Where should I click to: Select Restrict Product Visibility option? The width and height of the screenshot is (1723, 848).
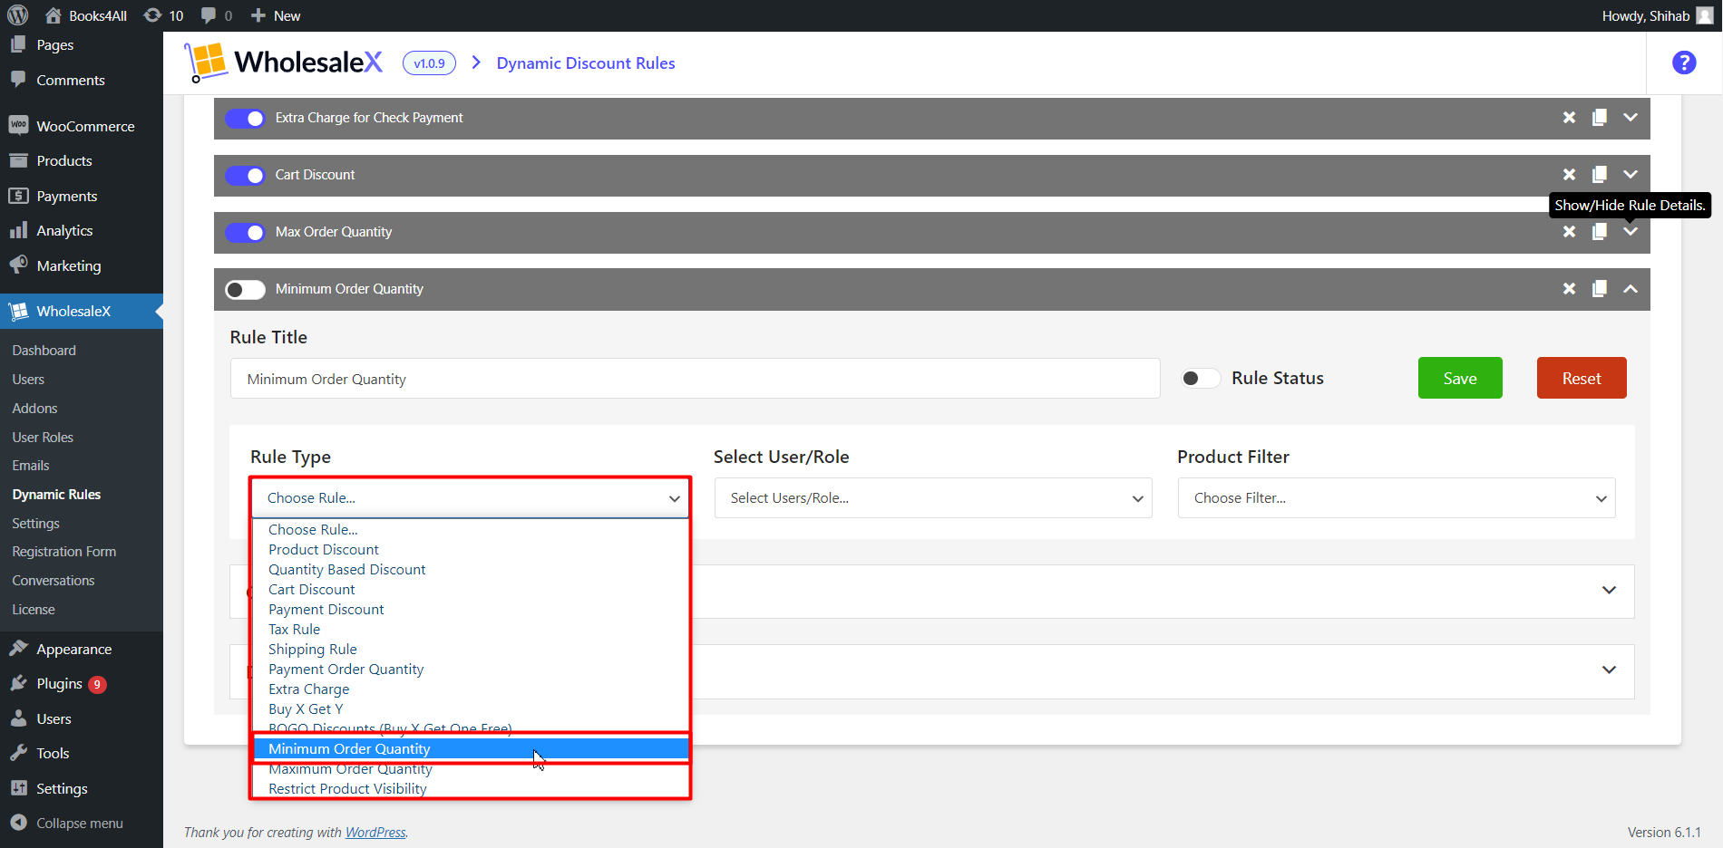click(x=471, y=788)
